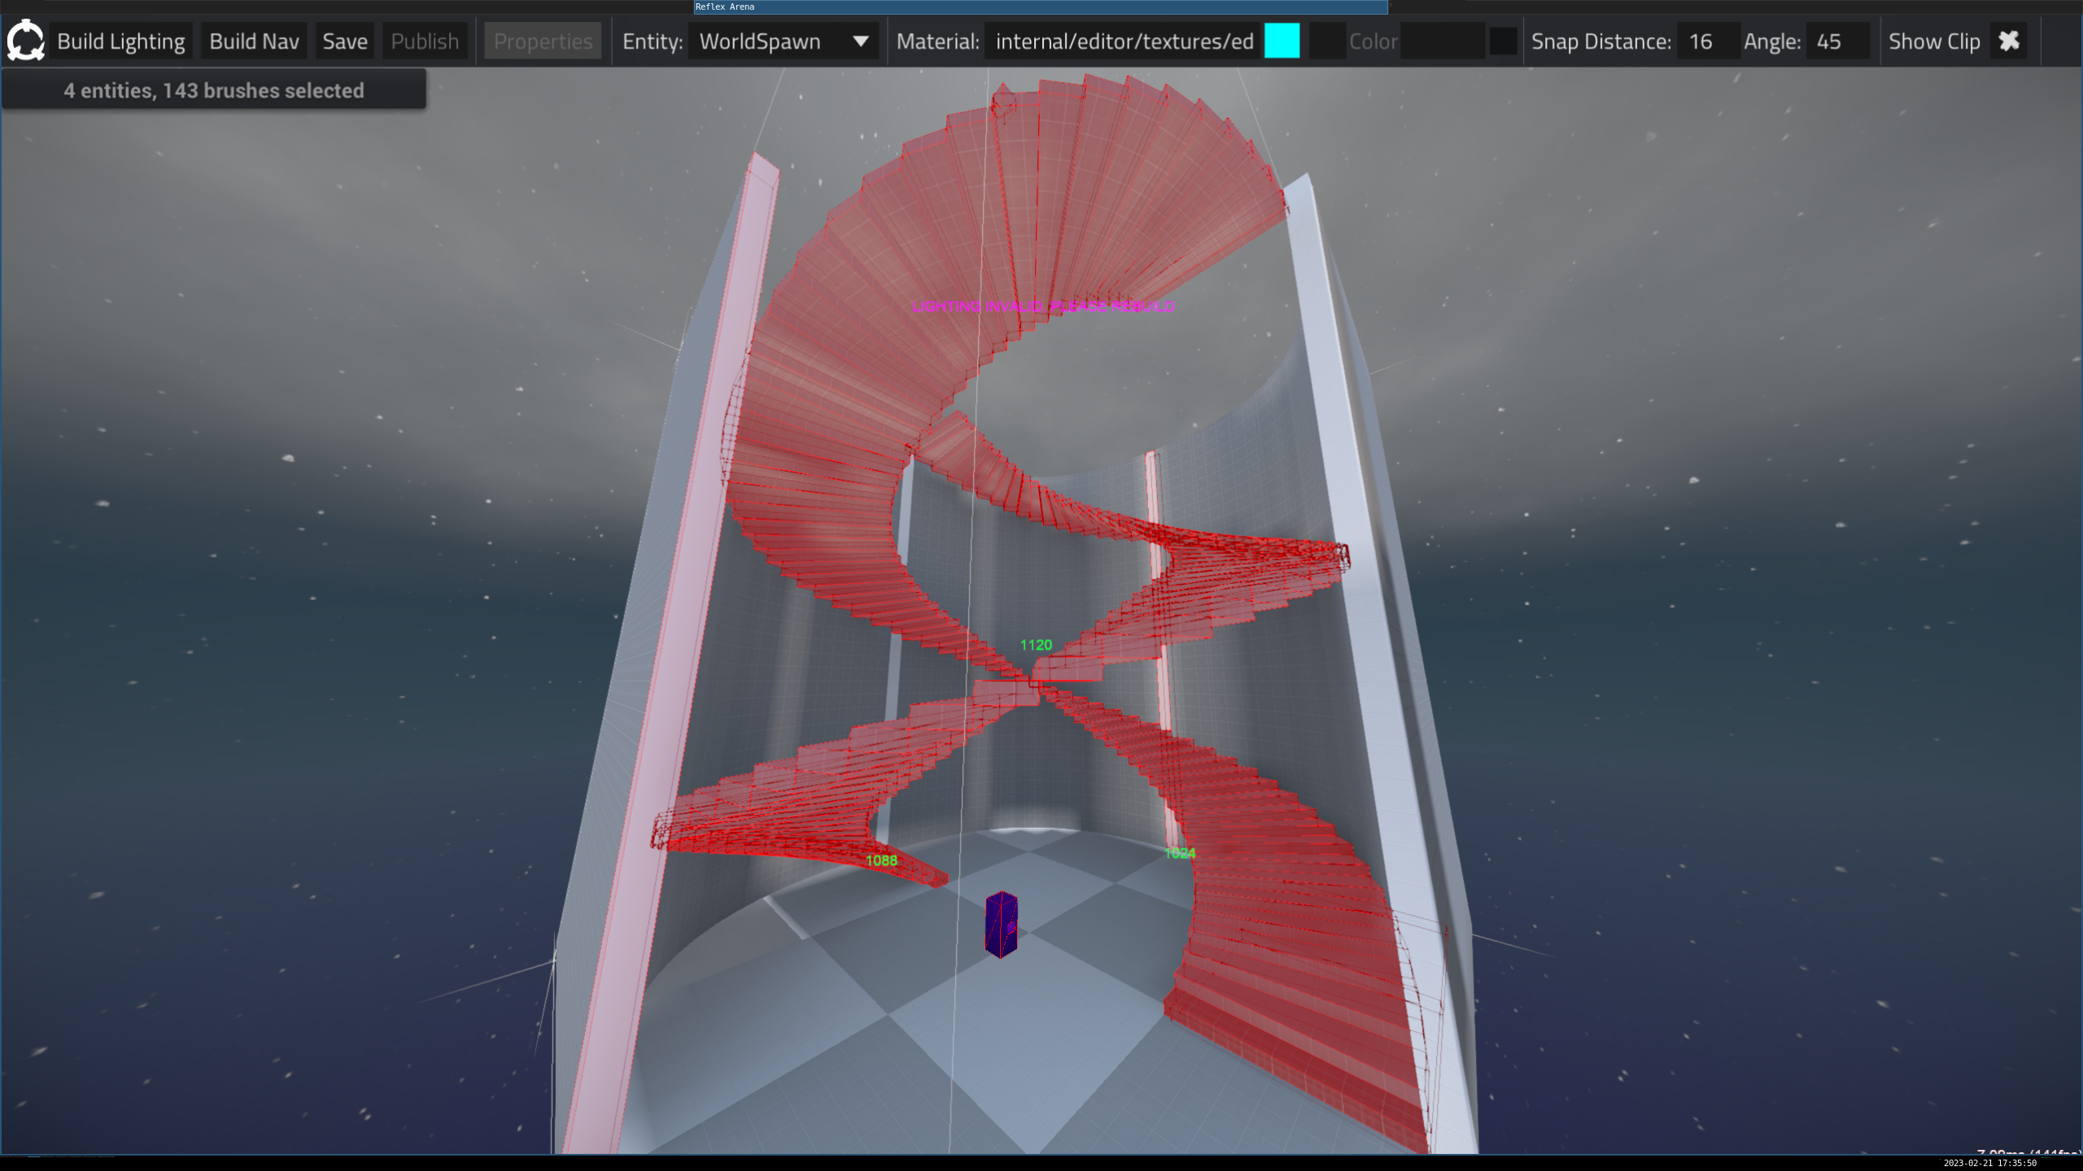Click the Angle value field
The image size is (2083, 1171).
pos(1836,41)
